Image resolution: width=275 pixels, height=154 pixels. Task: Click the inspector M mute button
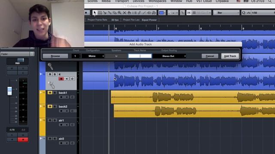coord(12,68)
